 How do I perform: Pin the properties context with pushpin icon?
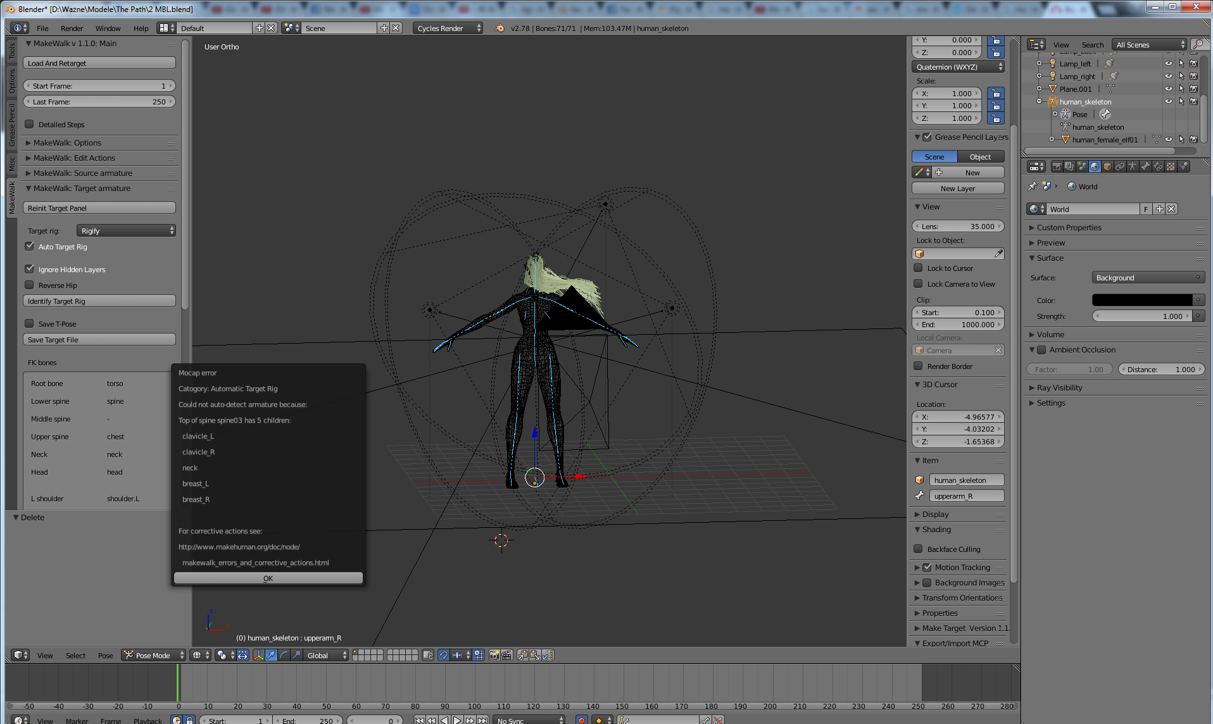(x=1033, y=186)
